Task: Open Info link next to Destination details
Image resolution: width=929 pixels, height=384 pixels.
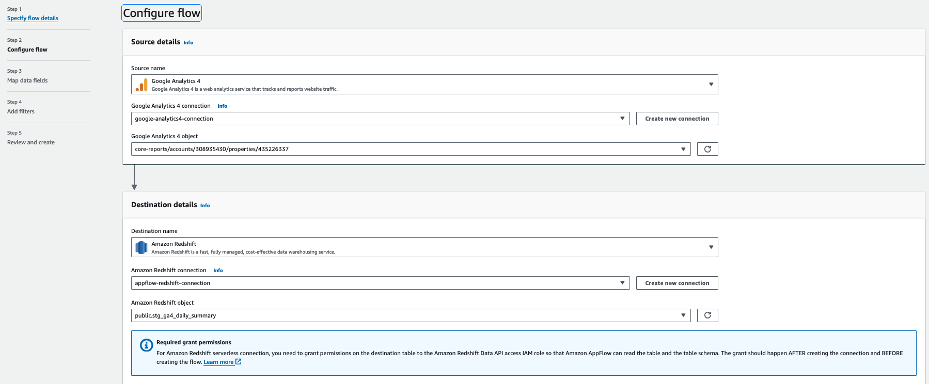Action: [205, 206]
